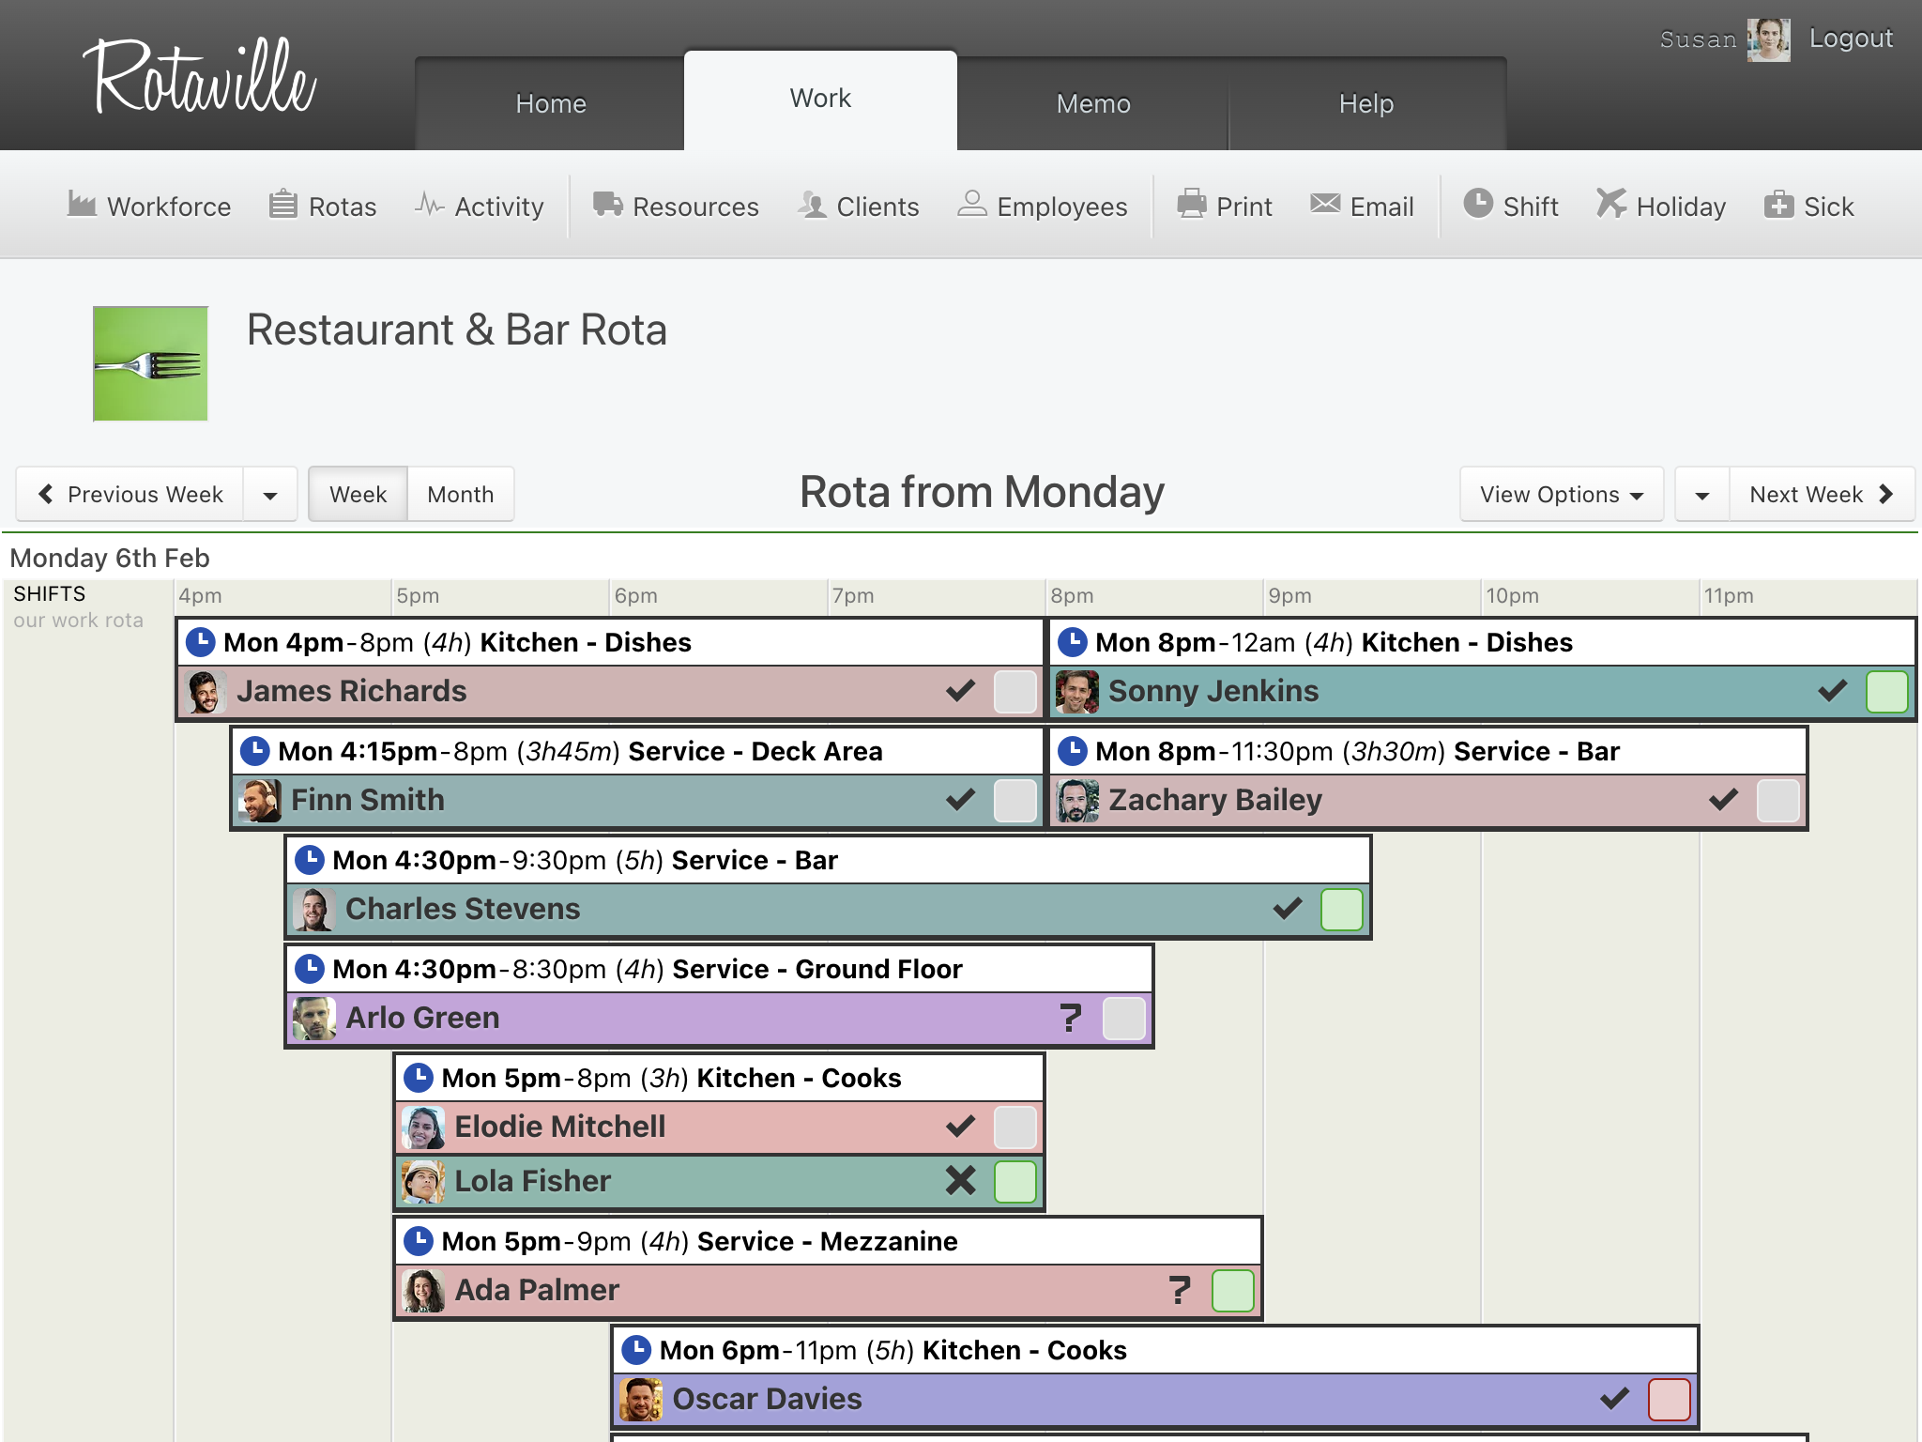
Task: Click the Rotas clipboard icon
Action: pos(283,204)
